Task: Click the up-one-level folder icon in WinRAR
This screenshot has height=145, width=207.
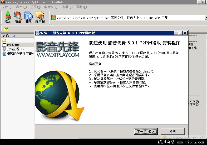Action: 6,29
